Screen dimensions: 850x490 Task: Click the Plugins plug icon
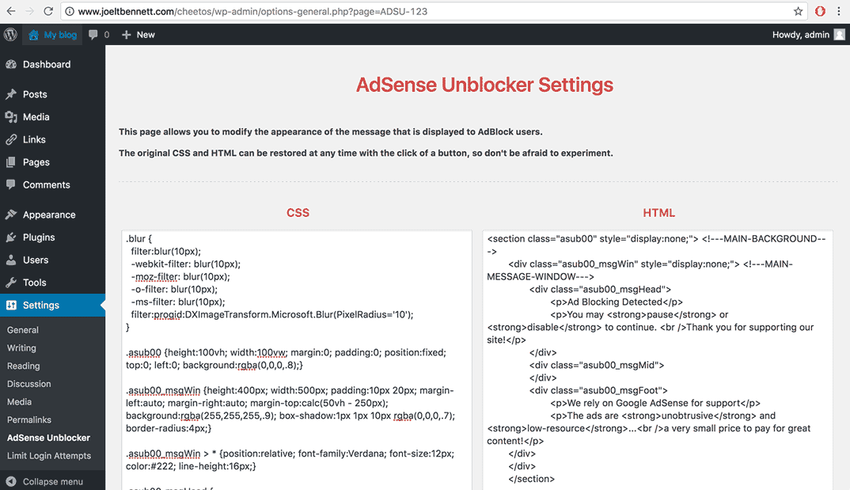coord(11,237)
